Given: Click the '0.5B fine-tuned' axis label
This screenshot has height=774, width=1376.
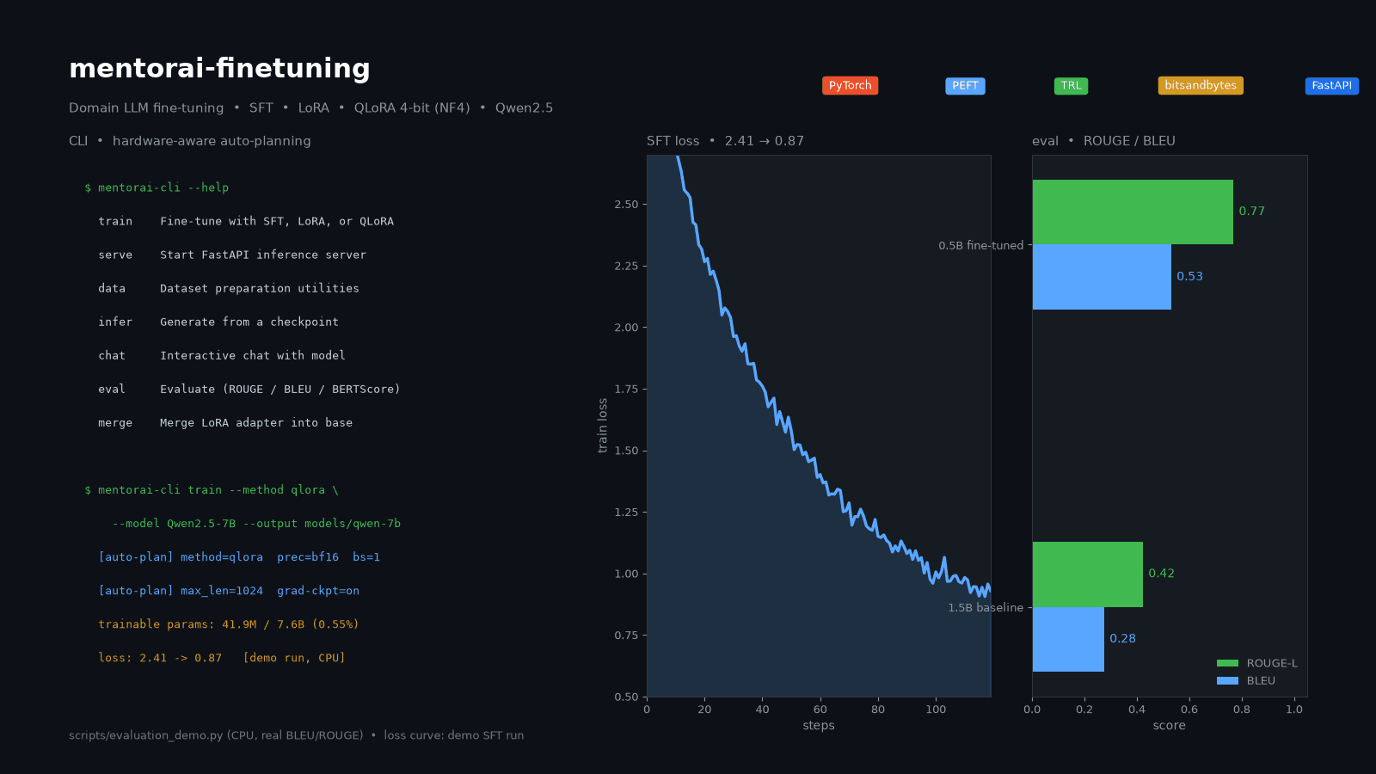Looking at the screenshot, I should tap(981, 245).
